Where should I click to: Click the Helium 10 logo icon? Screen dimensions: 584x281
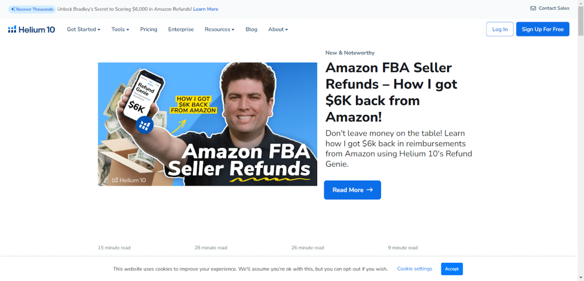(x=13, y=30)
